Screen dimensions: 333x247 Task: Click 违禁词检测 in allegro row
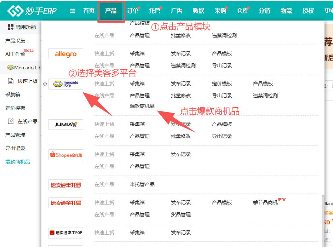point(183,65)
